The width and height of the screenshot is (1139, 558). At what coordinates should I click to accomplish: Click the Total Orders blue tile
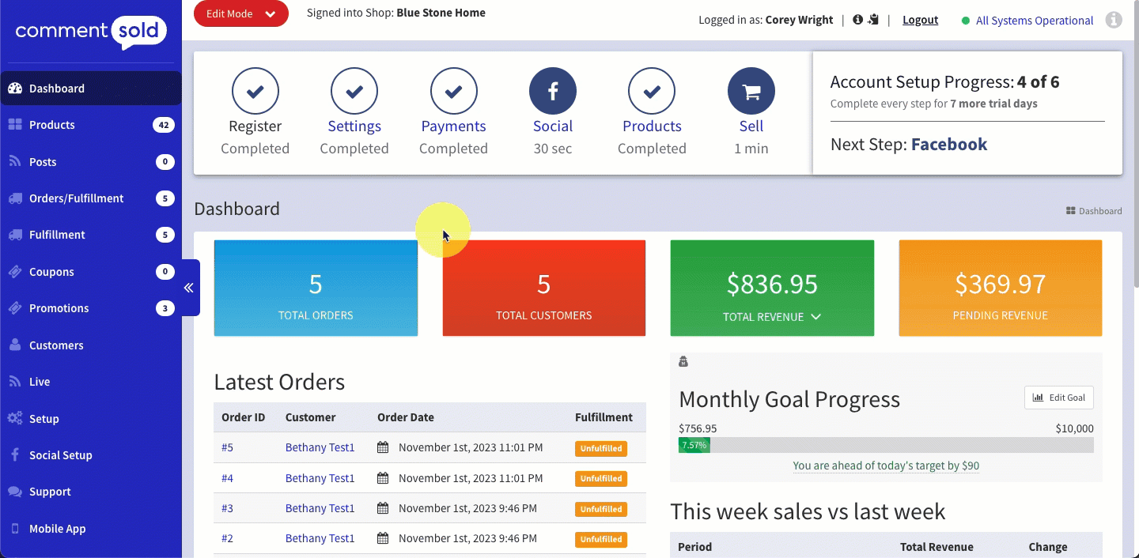[x=316, y=288]
